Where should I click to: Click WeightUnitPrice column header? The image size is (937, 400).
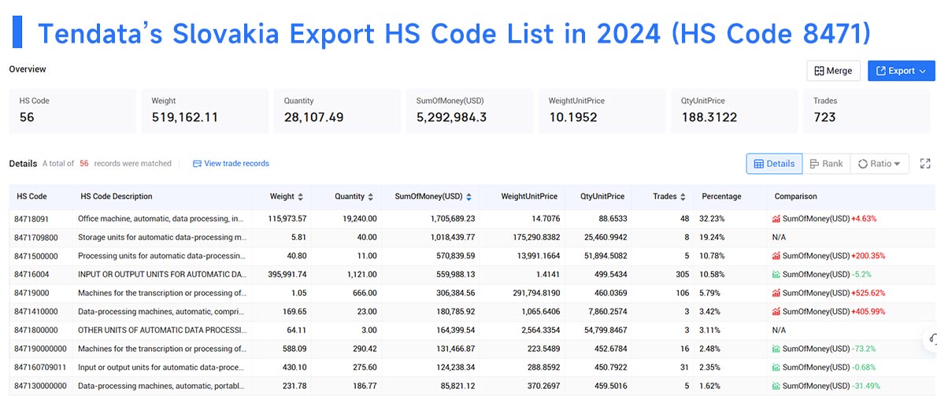[x=529, y=196]
